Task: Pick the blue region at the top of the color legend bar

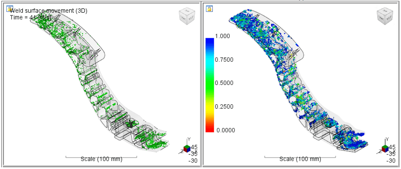Action: 209,42
